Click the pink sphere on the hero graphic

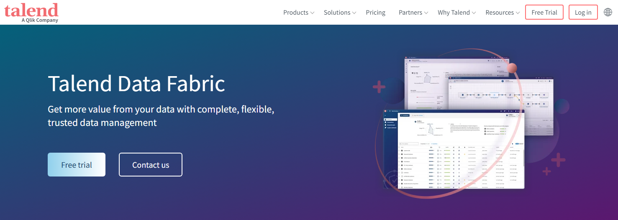pos(512,68)
